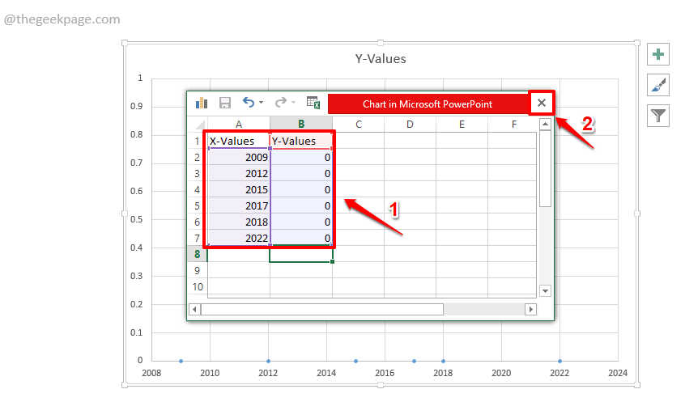685x402 pixels.
Task: Click the 0.9 label on the vertical axis
Action: [x=136, y=106]
